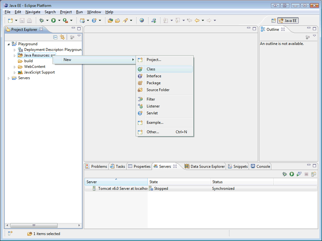Sort by the Server column header
322x241 pixels.
click(116, 182)
